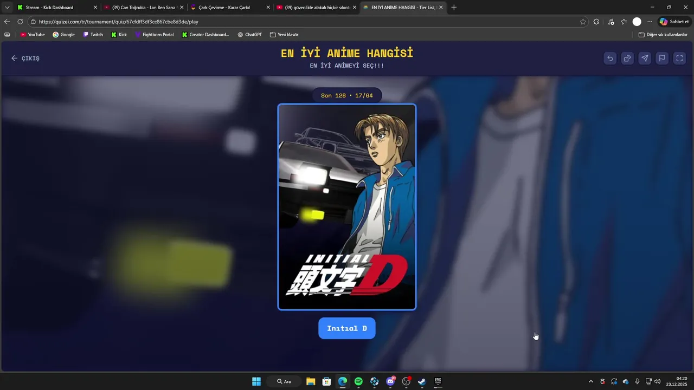Click the EN İYİ ANİMEYİ SEÇ!!! subtitle
The height and width of the screenshot is (390, 694).
[x=347, y=66]
